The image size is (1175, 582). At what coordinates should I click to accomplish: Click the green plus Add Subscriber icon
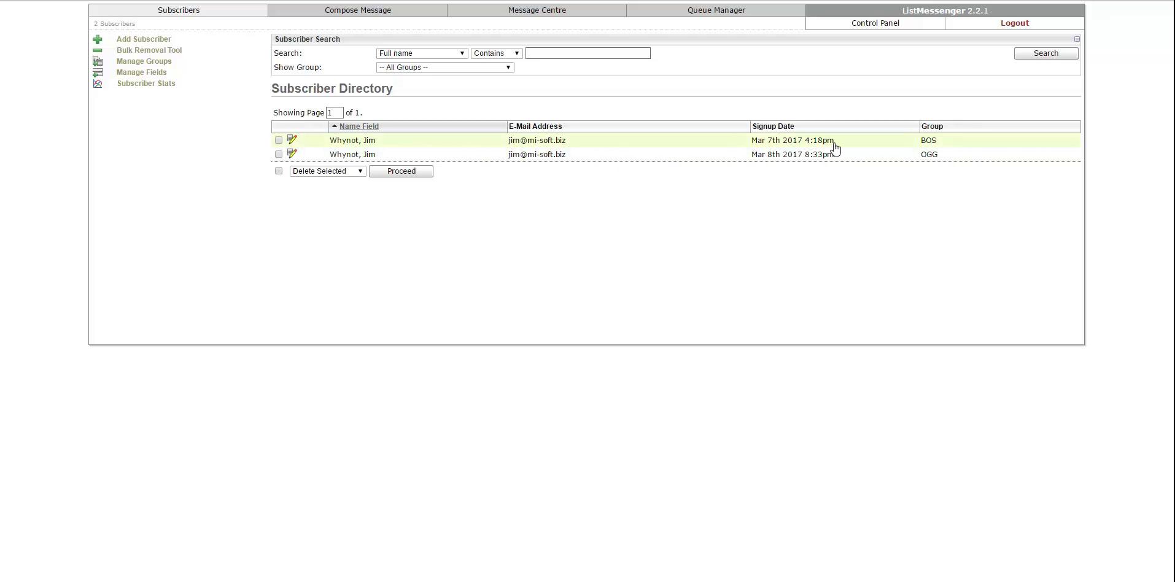pos(98,39)
